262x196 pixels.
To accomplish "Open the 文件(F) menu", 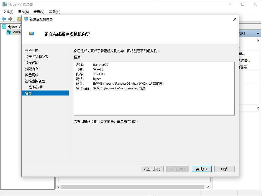I will tap(8, 12).
